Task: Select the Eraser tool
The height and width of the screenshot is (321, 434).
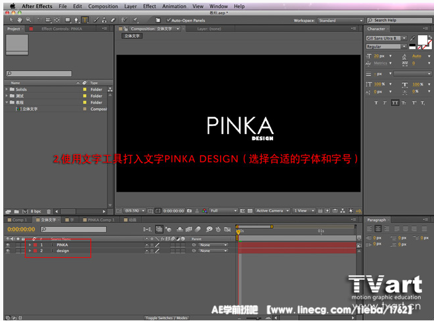Action: [x=113, y=20]
